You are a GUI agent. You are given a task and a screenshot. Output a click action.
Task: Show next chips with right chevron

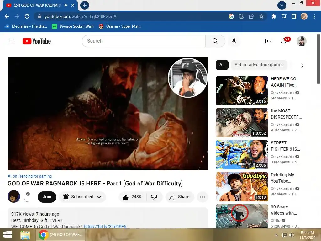click(302, 66)
